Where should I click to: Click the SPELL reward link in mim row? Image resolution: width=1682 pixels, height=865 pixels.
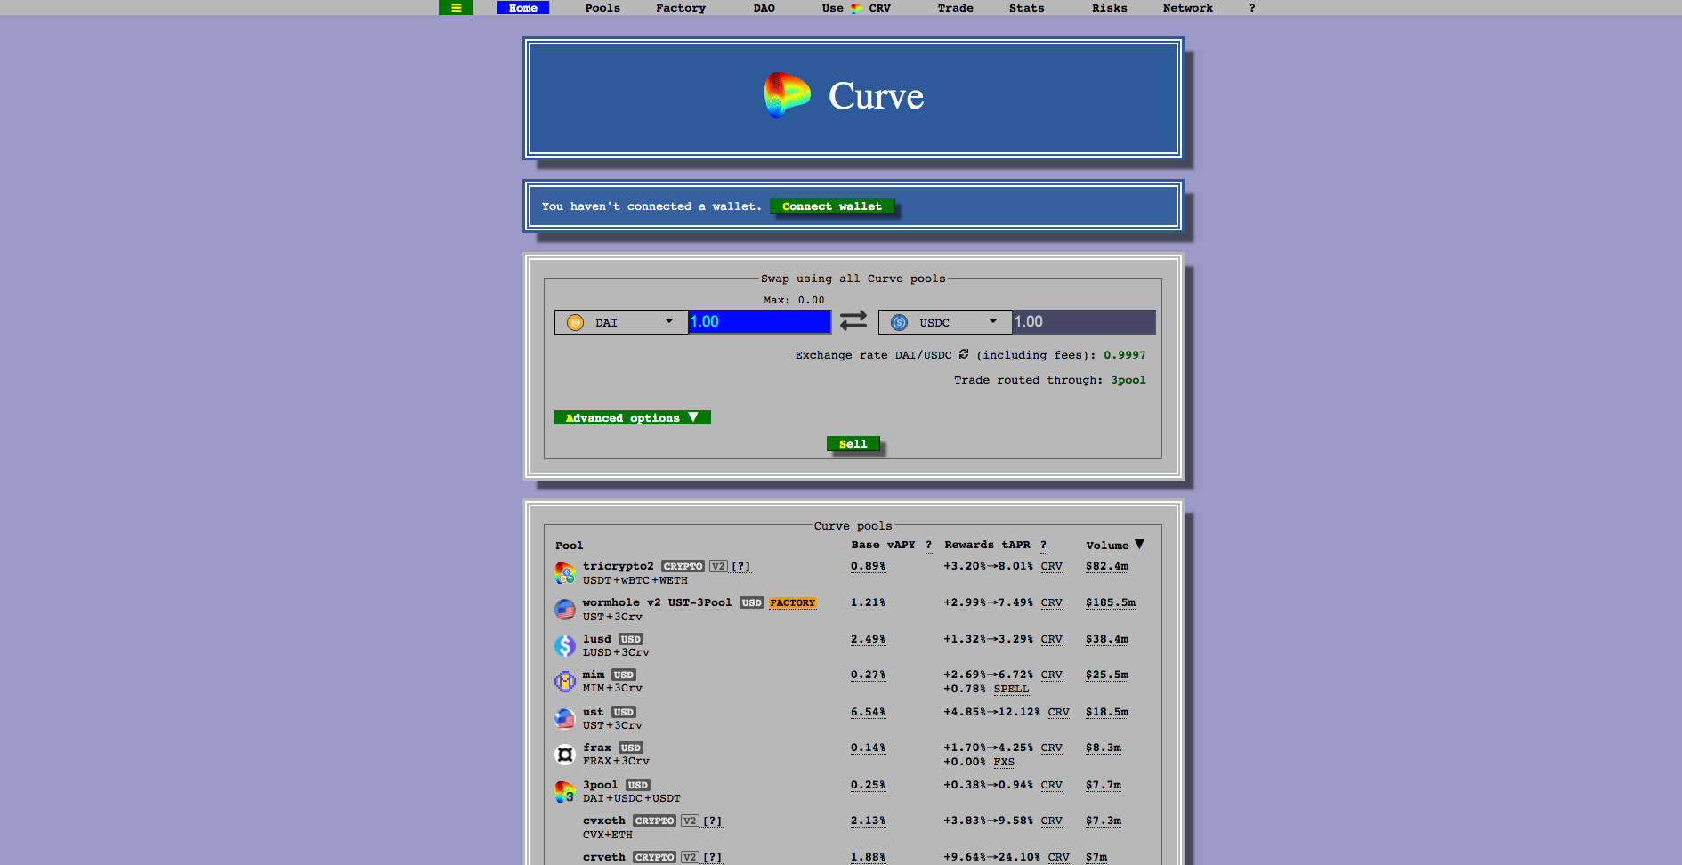pyautogui.click(x=1011, y=689)
